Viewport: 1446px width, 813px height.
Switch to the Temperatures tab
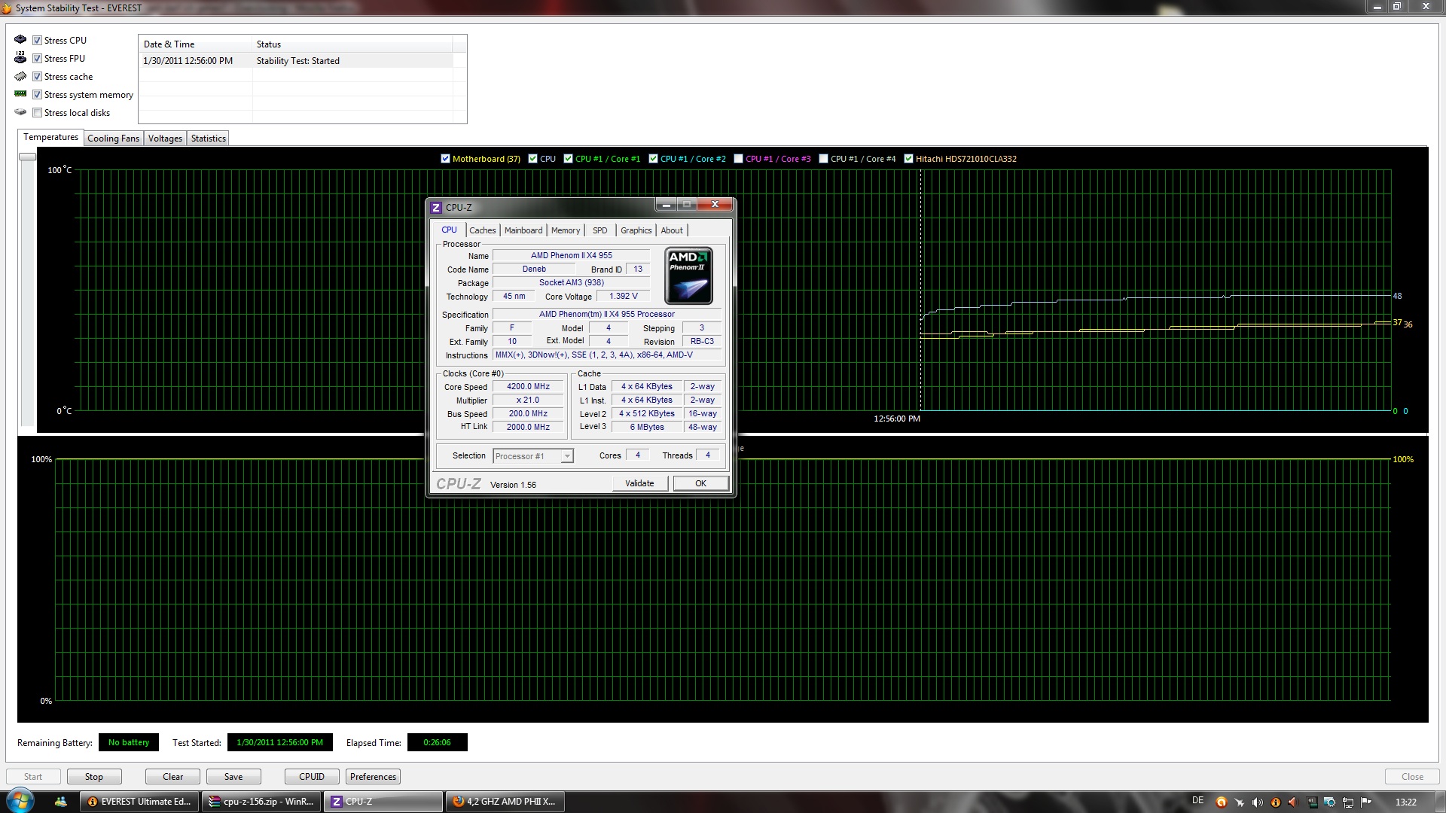[50, 137]
